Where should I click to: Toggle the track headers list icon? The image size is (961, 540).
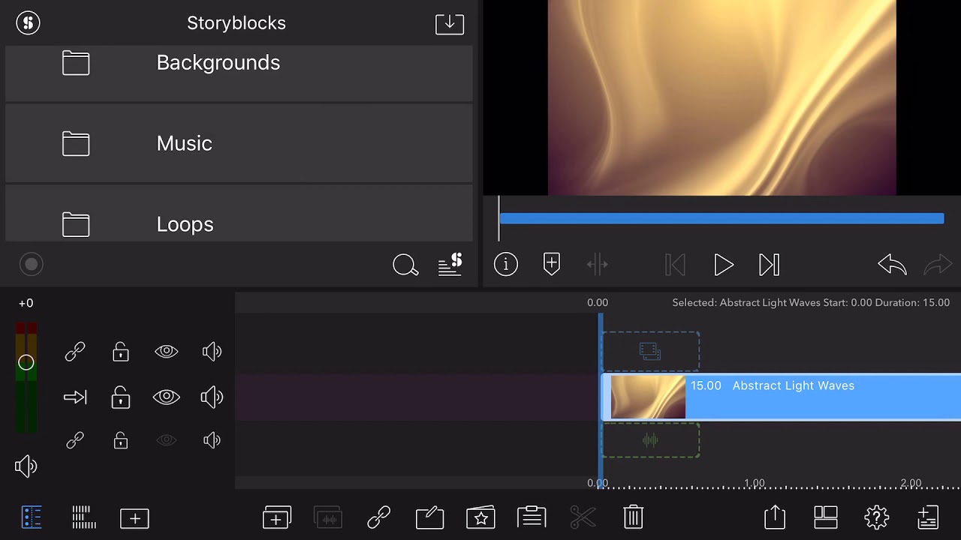tap(32, 517)
